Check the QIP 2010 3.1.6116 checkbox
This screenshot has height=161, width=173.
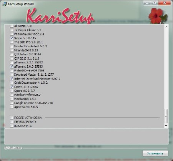[x=12, y=58]
